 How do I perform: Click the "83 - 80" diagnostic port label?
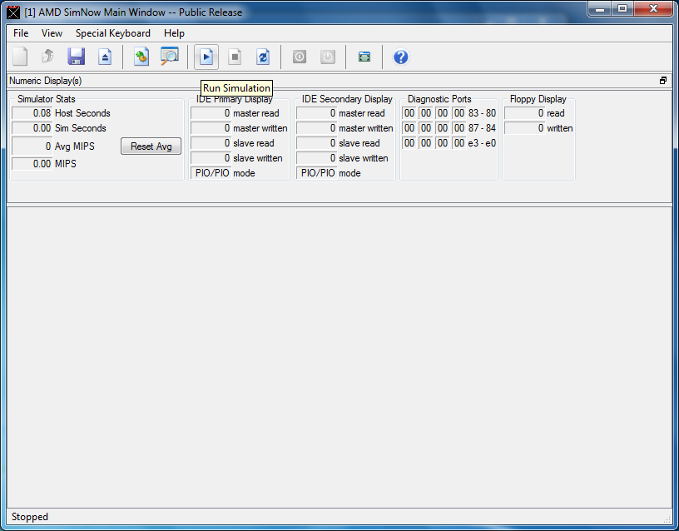(482, 113)
